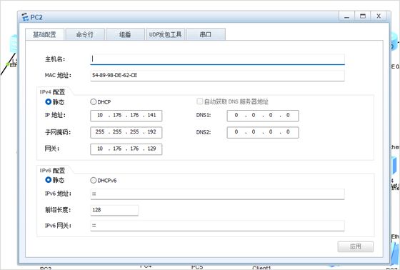Click the DNS1 address field
The image size is (400, 270).
[x=263, y=116]
